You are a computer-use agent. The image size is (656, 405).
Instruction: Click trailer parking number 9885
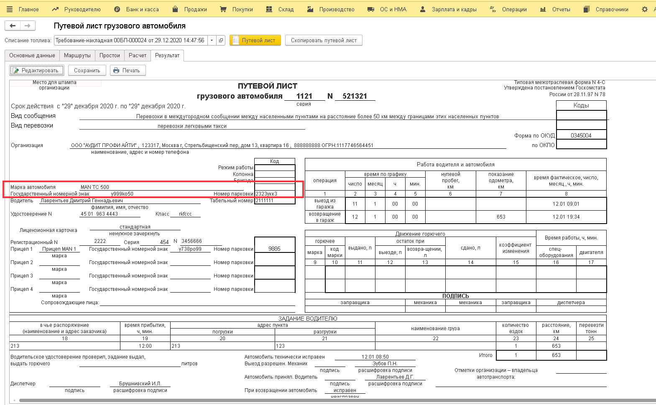coord(275,249)
